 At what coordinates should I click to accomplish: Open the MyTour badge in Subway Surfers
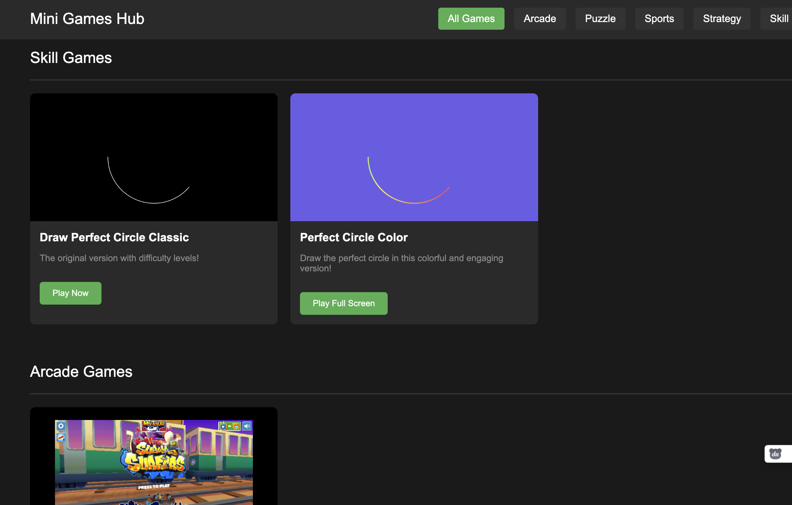[x=154, y=426]
